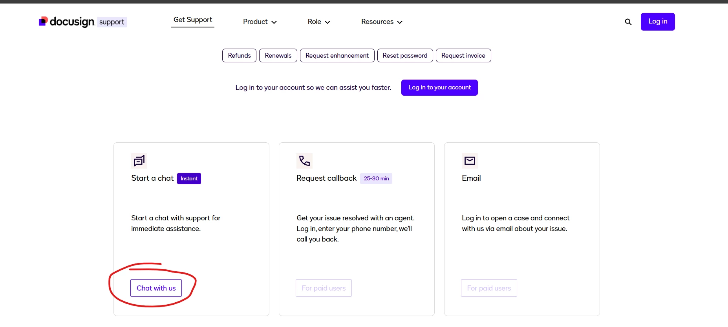This screenshot has width=728, height=327.
Task: Select the Refunds quick link
Action: (239, 56)
